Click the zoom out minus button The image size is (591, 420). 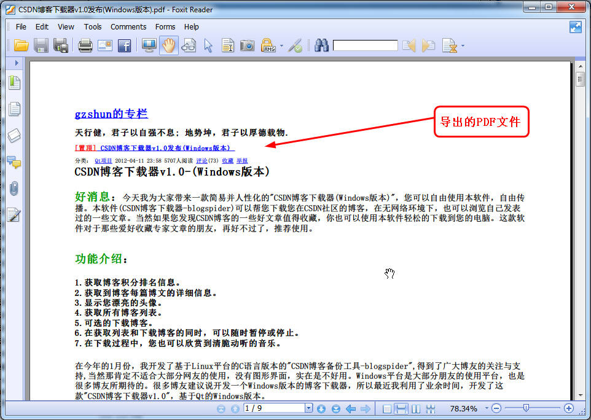(x=496, y=408)
